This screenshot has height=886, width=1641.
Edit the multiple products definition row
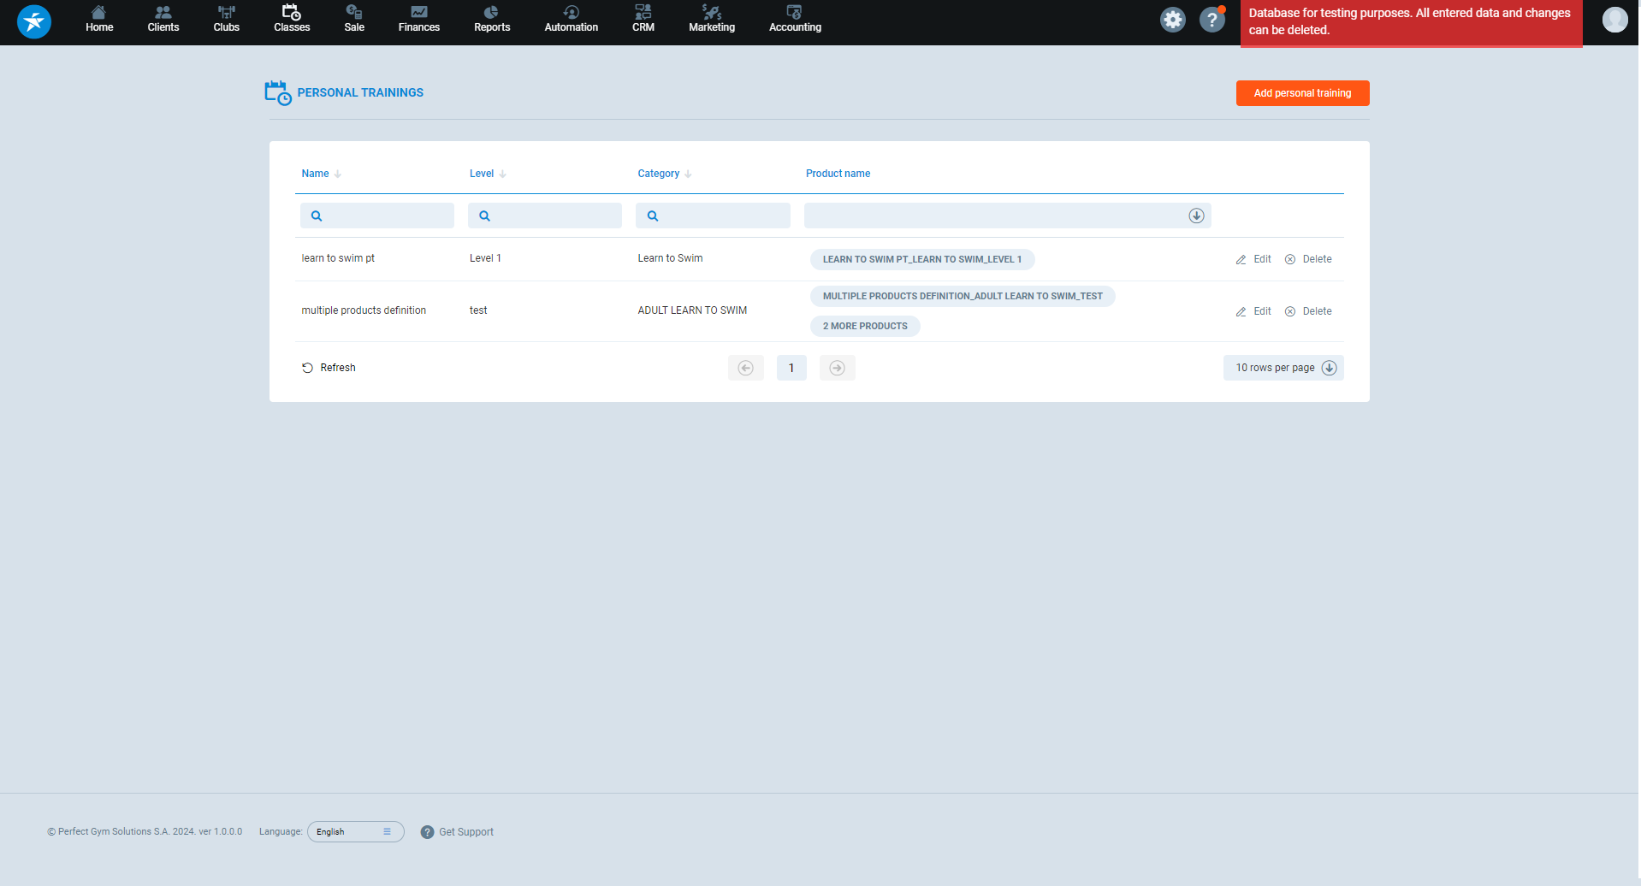pyautogui.click(x=1253, y=311)
